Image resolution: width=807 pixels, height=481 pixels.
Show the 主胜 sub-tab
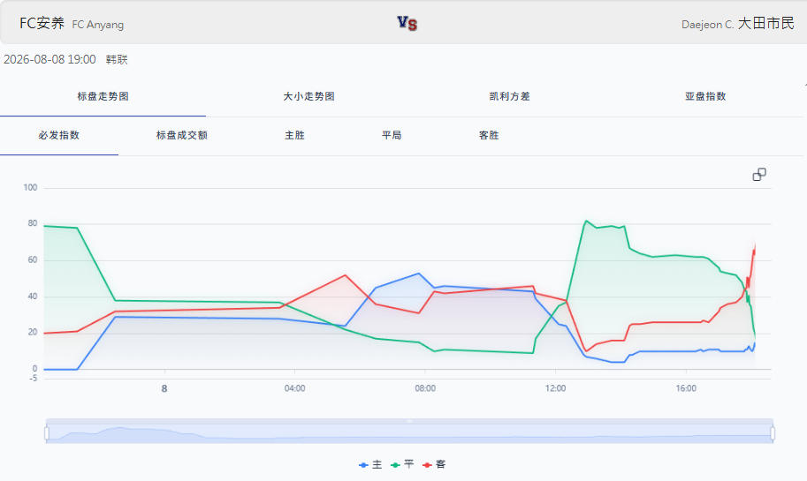pyautogui.click(x=295, y=135)
